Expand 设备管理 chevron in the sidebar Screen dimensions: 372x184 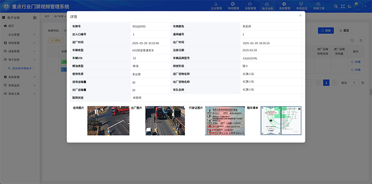click(34, 51)
